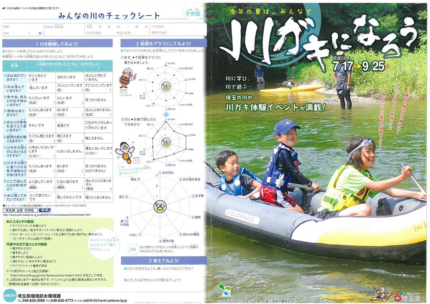This screenshot has height=304, width=430.
Task: Select answer 聞こえません for the nature sounds question
Action: pos(98,138)
